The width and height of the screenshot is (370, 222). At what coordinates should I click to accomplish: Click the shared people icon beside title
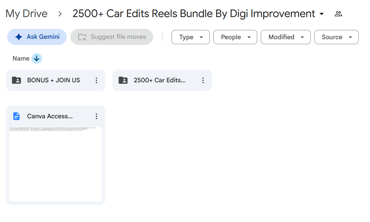338,14
